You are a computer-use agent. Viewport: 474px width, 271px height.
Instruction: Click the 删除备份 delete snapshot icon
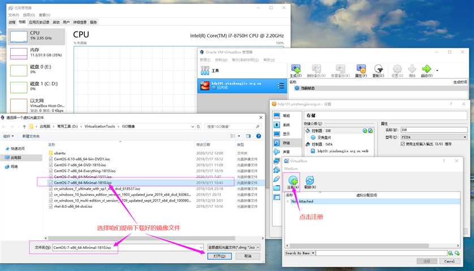tap(316, 69)
